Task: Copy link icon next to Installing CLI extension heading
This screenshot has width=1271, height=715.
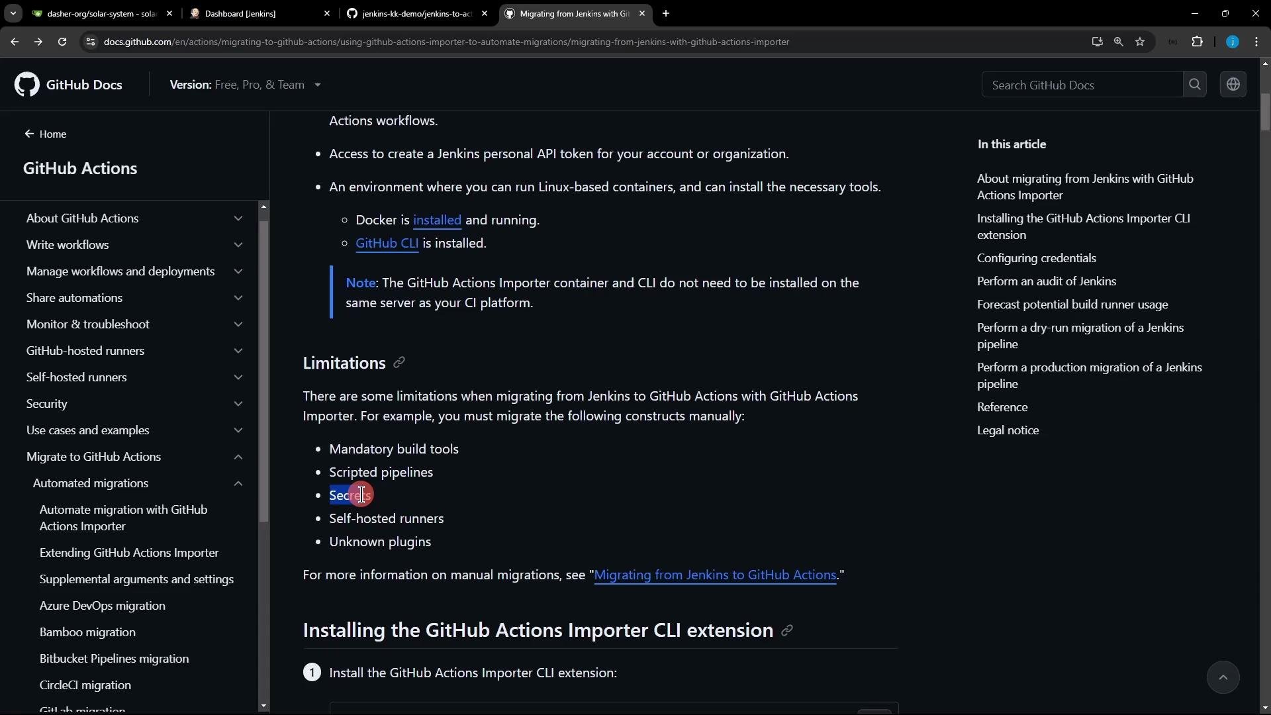Action: click(x=786, y=630)
